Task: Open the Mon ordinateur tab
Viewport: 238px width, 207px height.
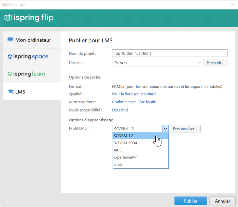Action: click(x=32, y=40)
